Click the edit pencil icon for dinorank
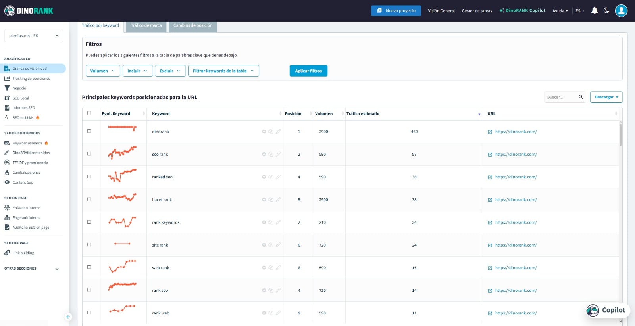The width and height of the screenshot is (635, 326). [x=278, y=132]
